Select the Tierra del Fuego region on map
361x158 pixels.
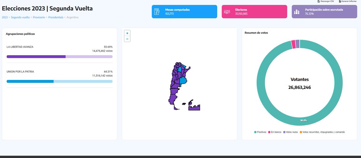click(x=176, y=108)
